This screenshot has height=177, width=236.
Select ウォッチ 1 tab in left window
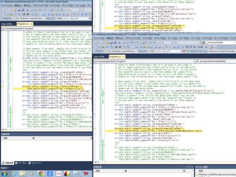point(35,163)
